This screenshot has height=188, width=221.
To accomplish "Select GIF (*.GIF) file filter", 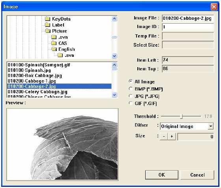I will point(131,103).
